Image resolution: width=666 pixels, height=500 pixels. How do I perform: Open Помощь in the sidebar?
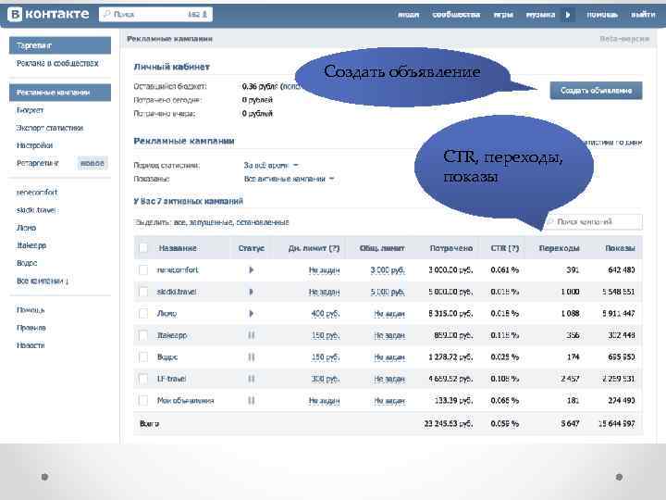tap(31, 310)
